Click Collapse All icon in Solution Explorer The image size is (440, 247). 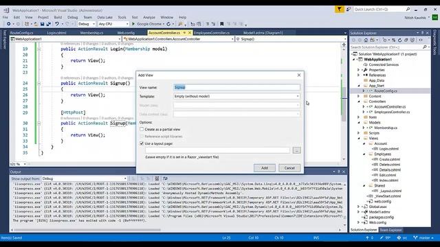point(406,40)
